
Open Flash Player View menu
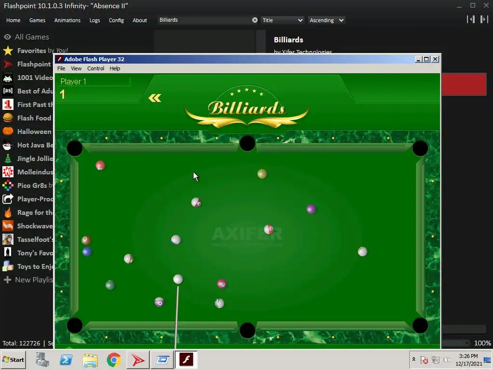click(76, 68)
